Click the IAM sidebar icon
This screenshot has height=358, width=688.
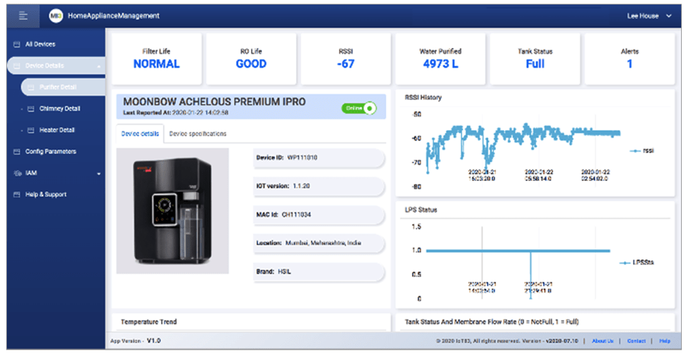coord(17,173)
